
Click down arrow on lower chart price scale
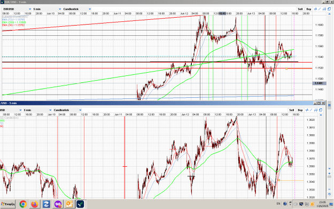[x=329, y=168]
